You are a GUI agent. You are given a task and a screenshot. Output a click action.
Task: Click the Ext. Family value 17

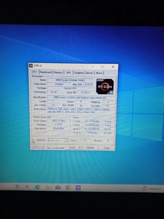(x=53, y=105)
